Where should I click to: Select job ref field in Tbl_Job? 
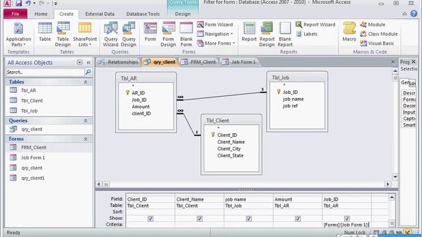pos(290,106)
